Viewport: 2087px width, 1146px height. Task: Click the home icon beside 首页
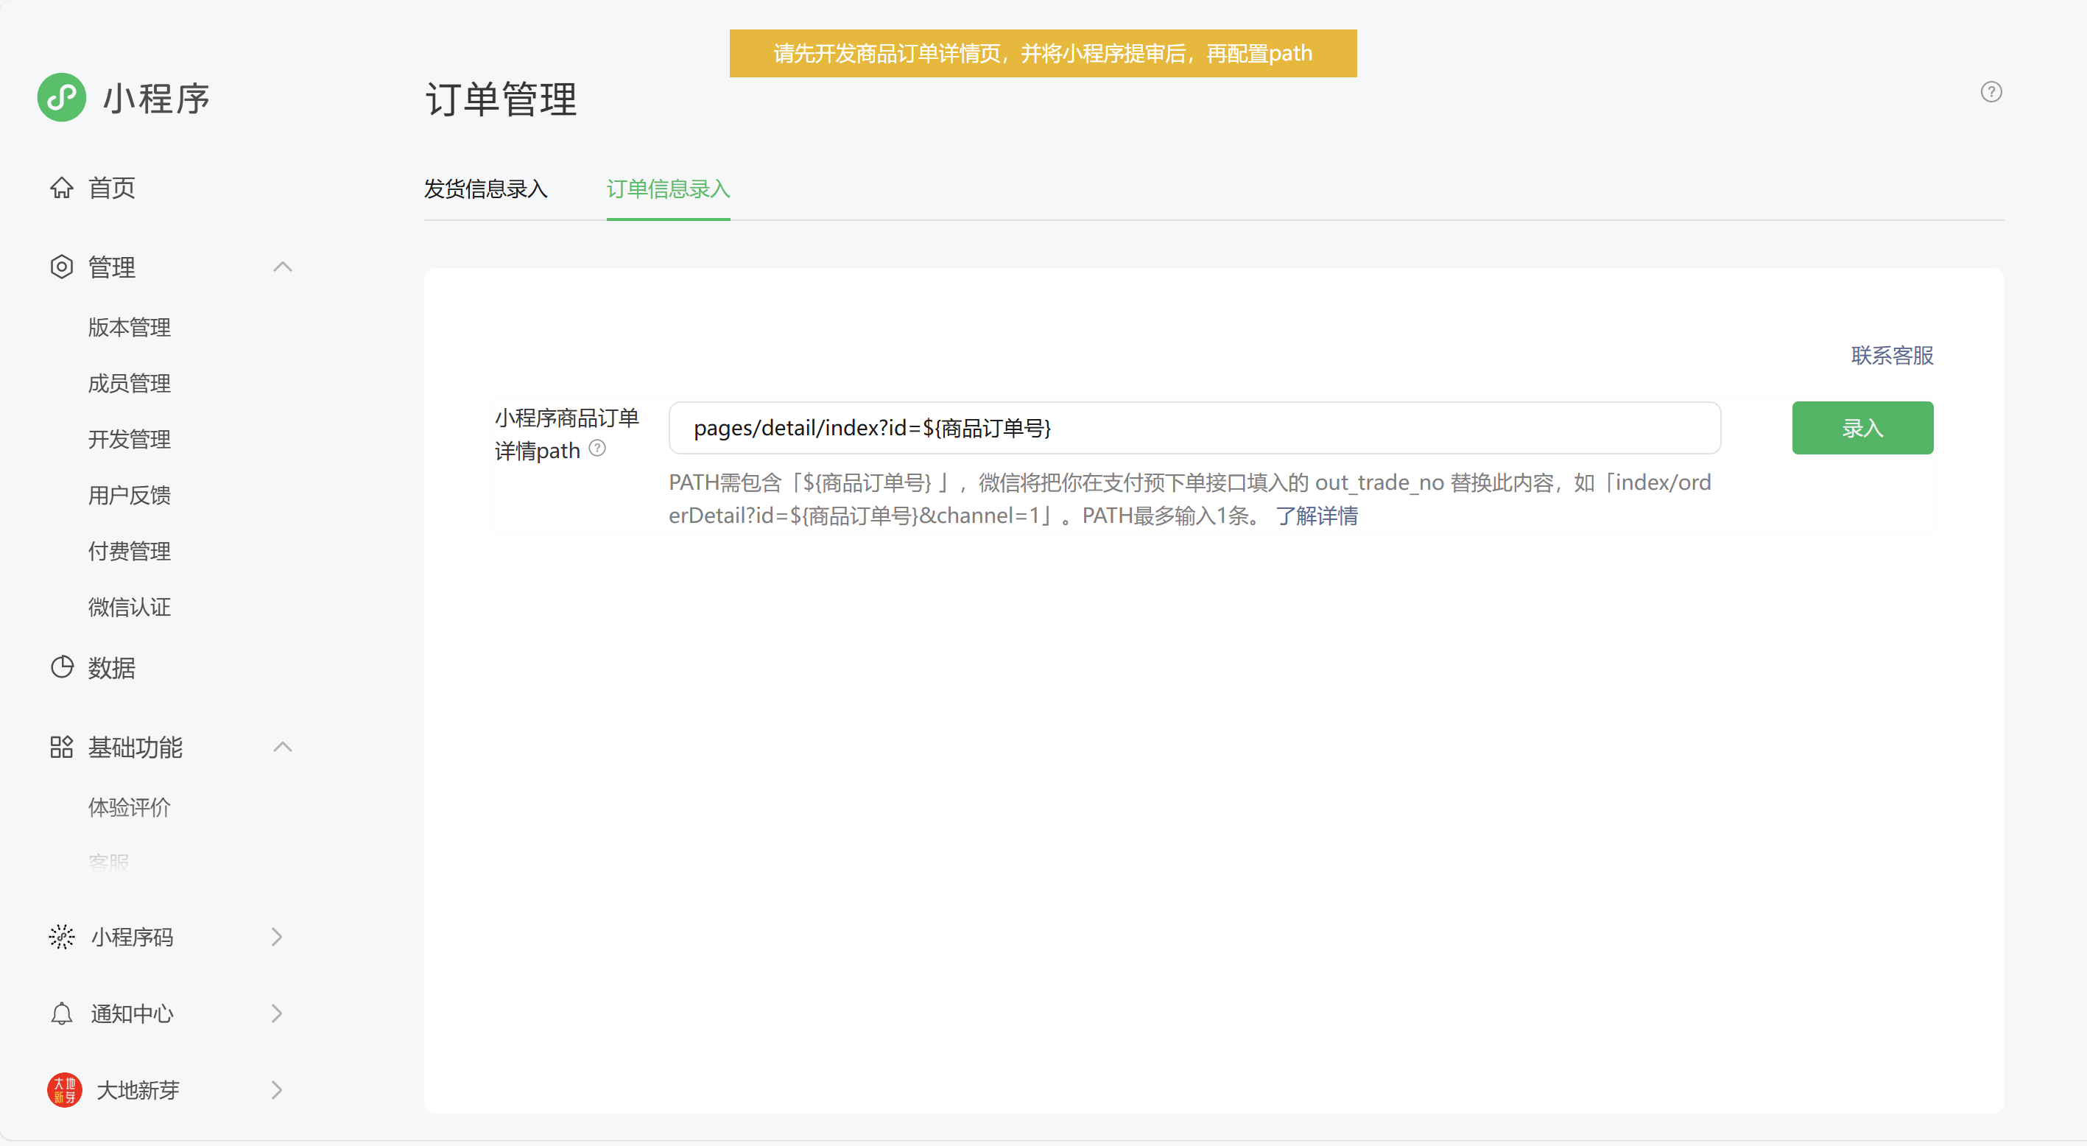[x=62, y=188]
